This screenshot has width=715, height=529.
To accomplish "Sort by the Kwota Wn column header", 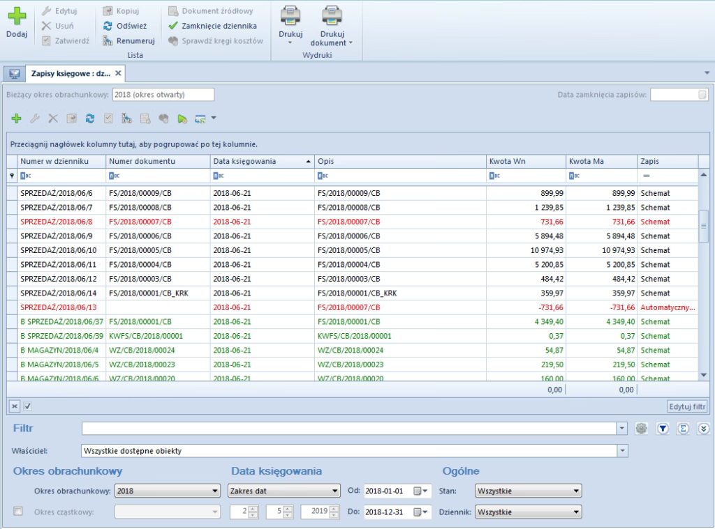I will point(526,161).
